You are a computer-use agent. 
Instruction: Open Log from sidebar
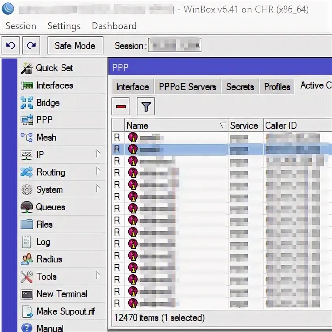coord(62,241)
